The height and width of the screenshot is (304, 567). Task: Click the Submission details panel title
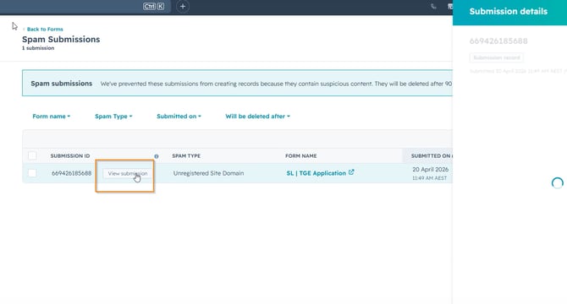[x=508, y=11]
